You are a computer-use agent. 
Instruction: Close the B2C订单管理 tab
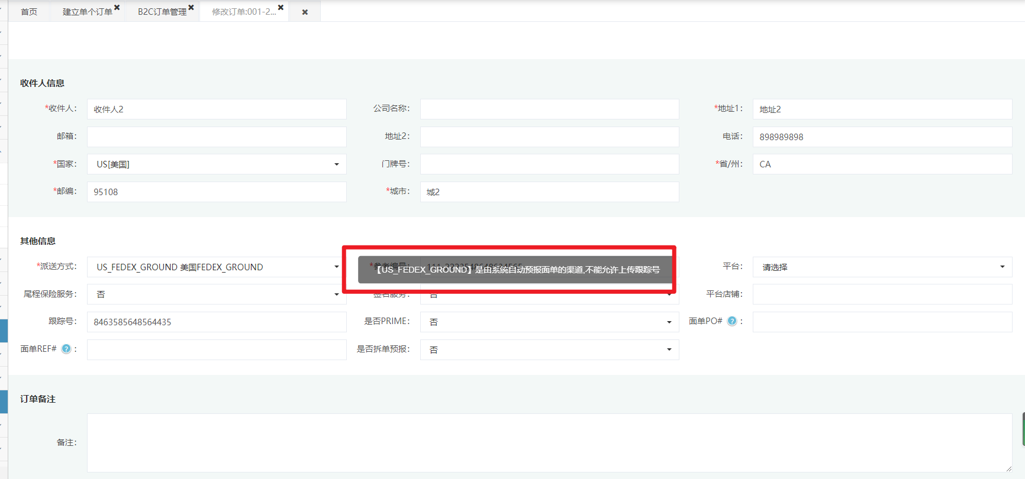click(x=191, y=8)
